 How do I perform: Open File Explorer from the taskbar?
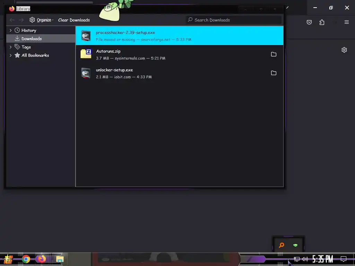(60, 259)
